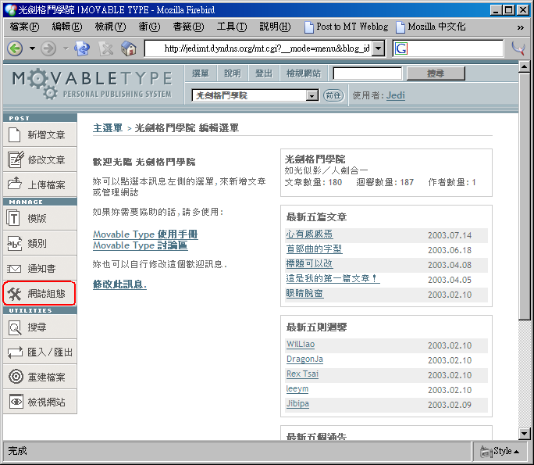Click the header search text field
534x465 pixels.
coord(368,73)
